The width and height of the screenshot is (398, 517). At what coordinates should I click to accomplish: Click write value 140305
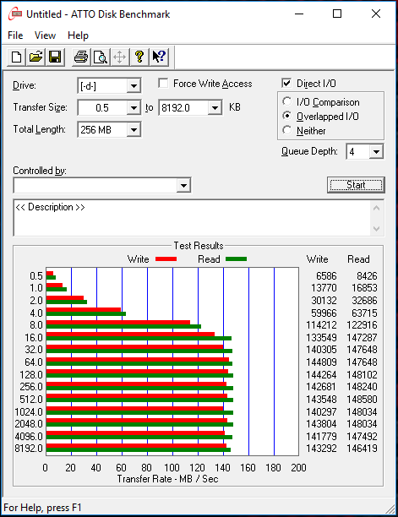[321, 350]
